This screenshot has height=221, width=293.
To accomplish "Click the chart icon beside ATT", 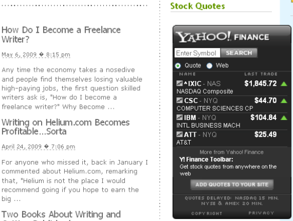I will tap(179, 134).
